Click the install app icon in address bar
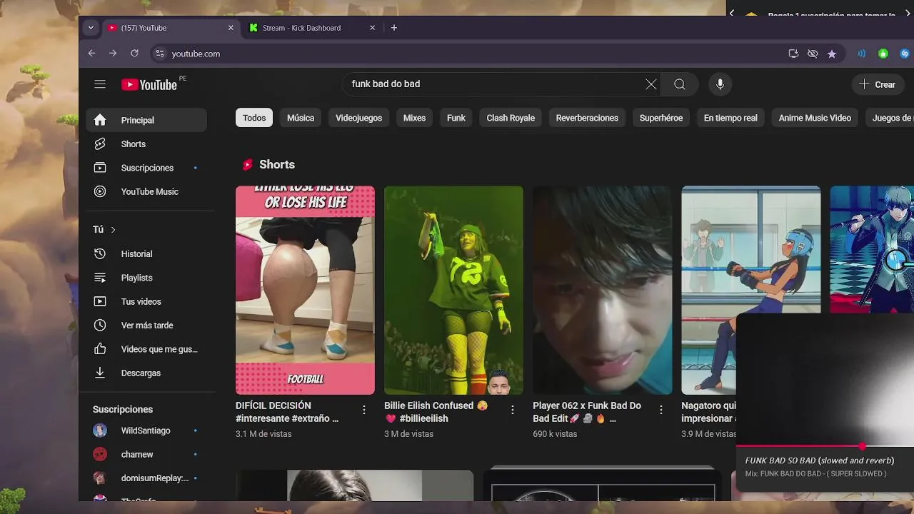 [793, 54]
